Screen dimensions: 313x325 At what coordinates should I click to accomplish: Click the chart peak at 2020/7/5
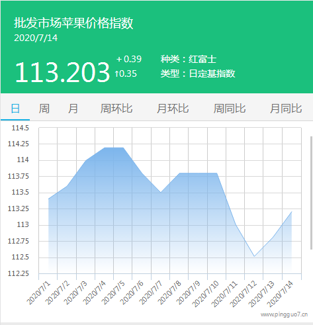click(x=123, y=148)
